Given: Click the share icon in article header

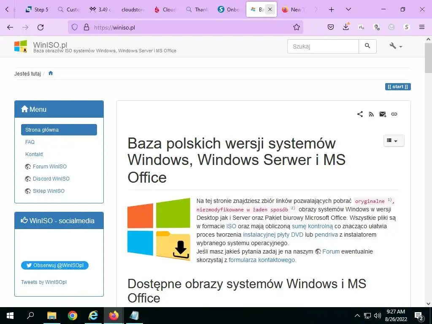Looking at the screenshot, I should pyautogui.click(x=360, y=114).
